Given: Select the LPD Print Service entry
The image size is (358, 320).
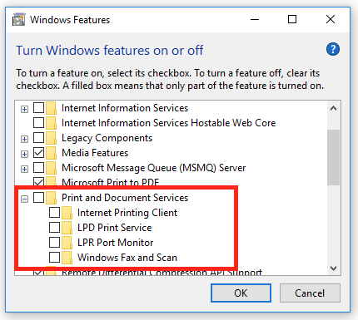Looking at the screenshot, I should tap(114, 228).
